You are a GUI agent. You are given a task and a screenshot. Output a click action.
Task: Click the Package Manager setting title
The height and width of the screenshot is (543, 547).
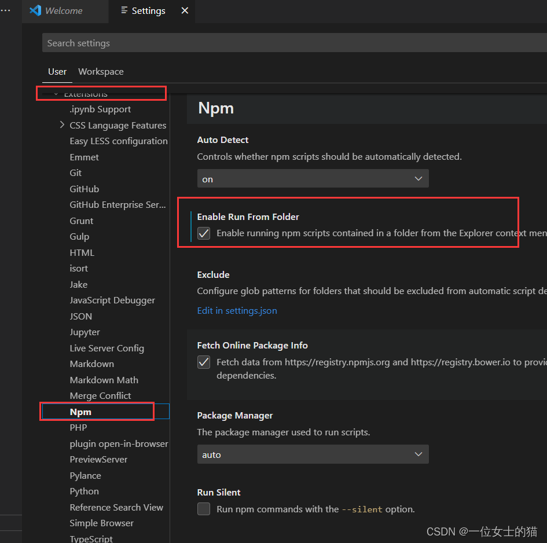[235, 415]
